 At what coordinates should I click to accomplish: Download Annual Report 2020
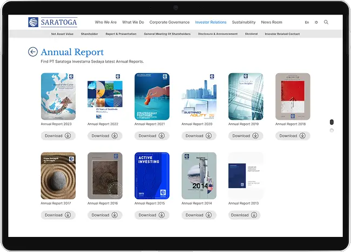pyautogui.click(x=199, y=136)
